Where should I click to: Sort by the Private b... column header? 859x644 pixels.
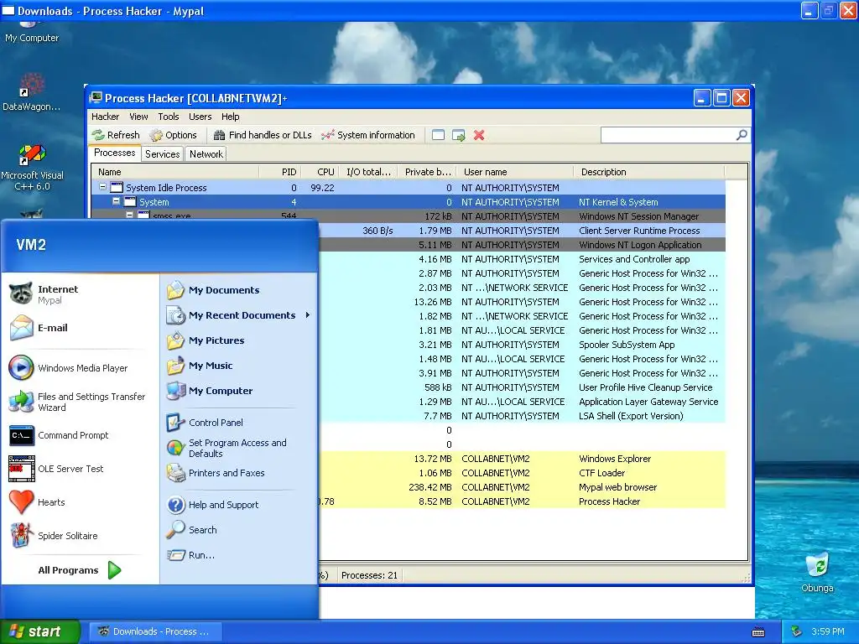[x=427, y=172]
